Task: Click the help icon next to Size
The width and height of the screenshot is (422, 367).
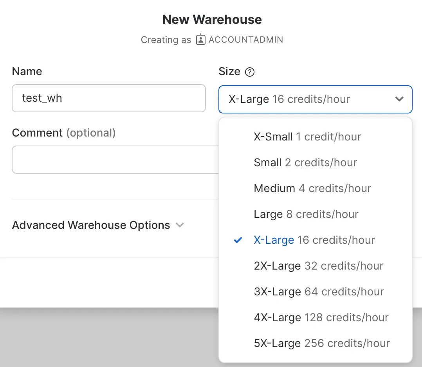Action: coord(249,72)
